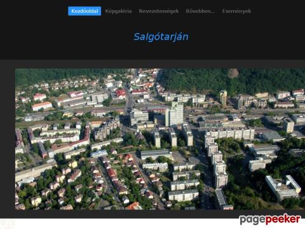Open the Kezdőoldal home tab
The height and width of the screenshot is (229, 305).
click(x=85, y=11)
